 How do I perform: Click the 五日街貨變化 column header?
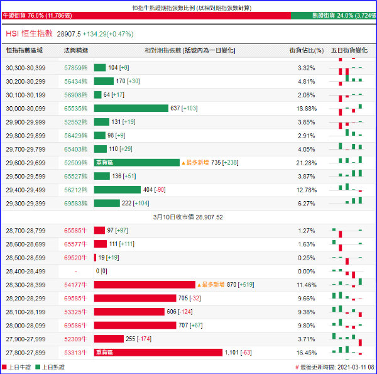pos(349,50)
